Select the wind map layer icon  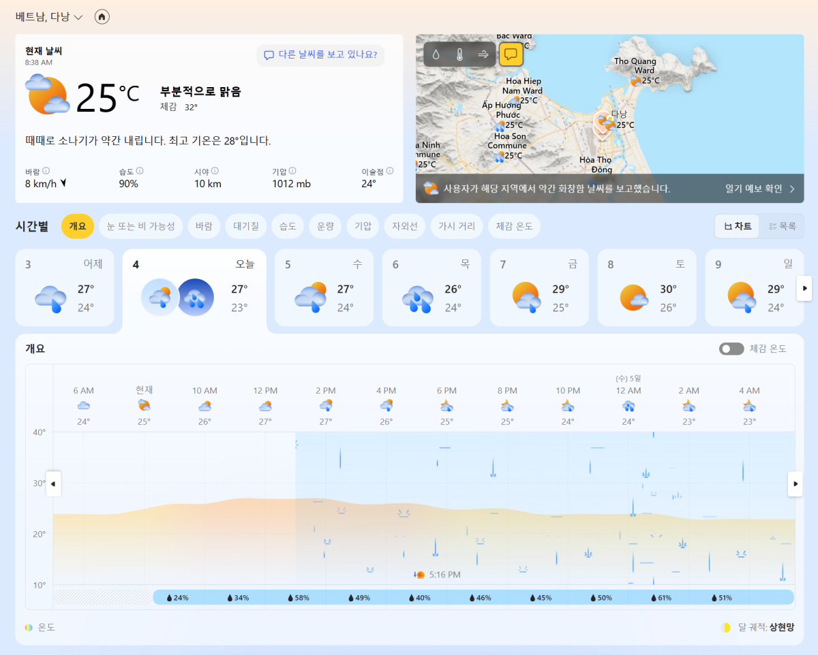(x=483, y=54)
